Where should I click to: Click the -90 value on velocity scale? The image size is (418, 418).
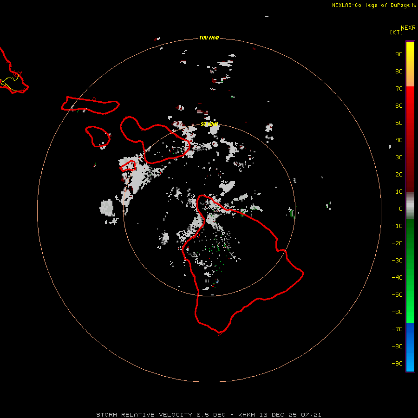[x=397, y=363]
